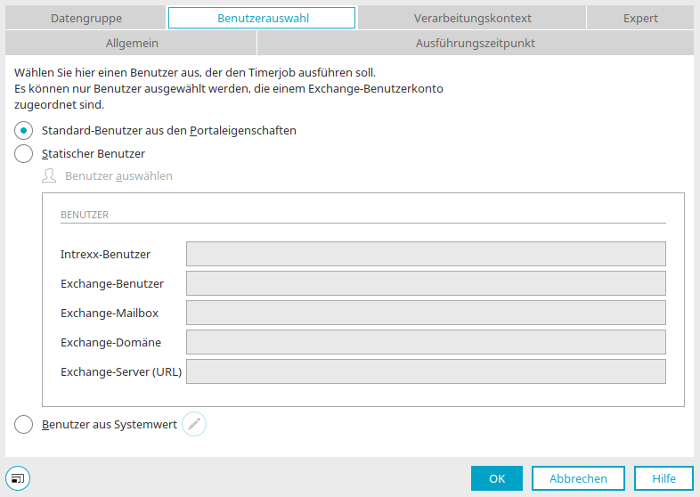Screen dimensions: 700x497
Task: Click the Exchange-Domäne input field
Action: [426, 342]
